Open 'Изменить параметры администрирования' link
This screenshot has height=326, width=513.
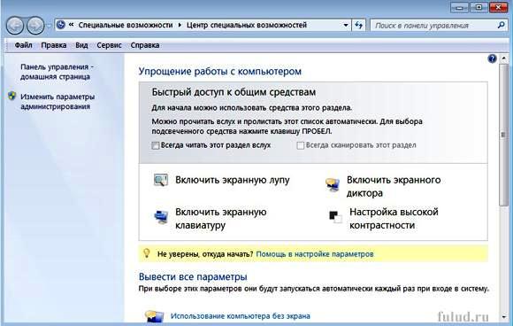[x=57, y=102]
